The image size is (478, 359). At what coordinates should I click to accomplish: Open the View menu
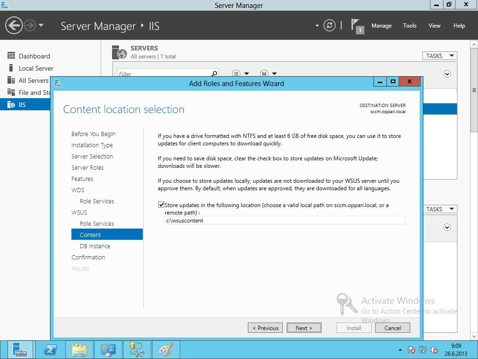pos(434,26)
